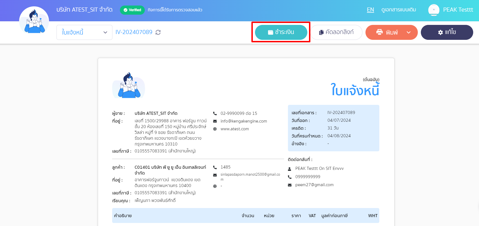
Task: Click the company logo in the invoice
Action: coord(128,85)
